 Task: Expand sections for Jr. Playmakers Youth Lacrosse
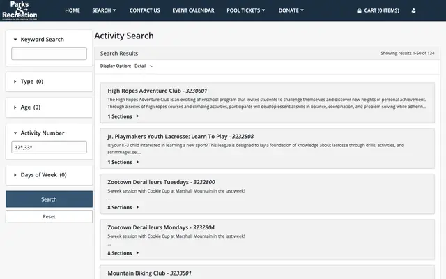(x=123, y=162)
